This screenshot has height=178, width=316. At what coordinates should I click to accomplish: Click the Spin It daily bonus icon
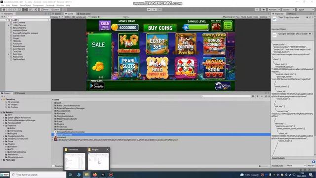point(216,26)
